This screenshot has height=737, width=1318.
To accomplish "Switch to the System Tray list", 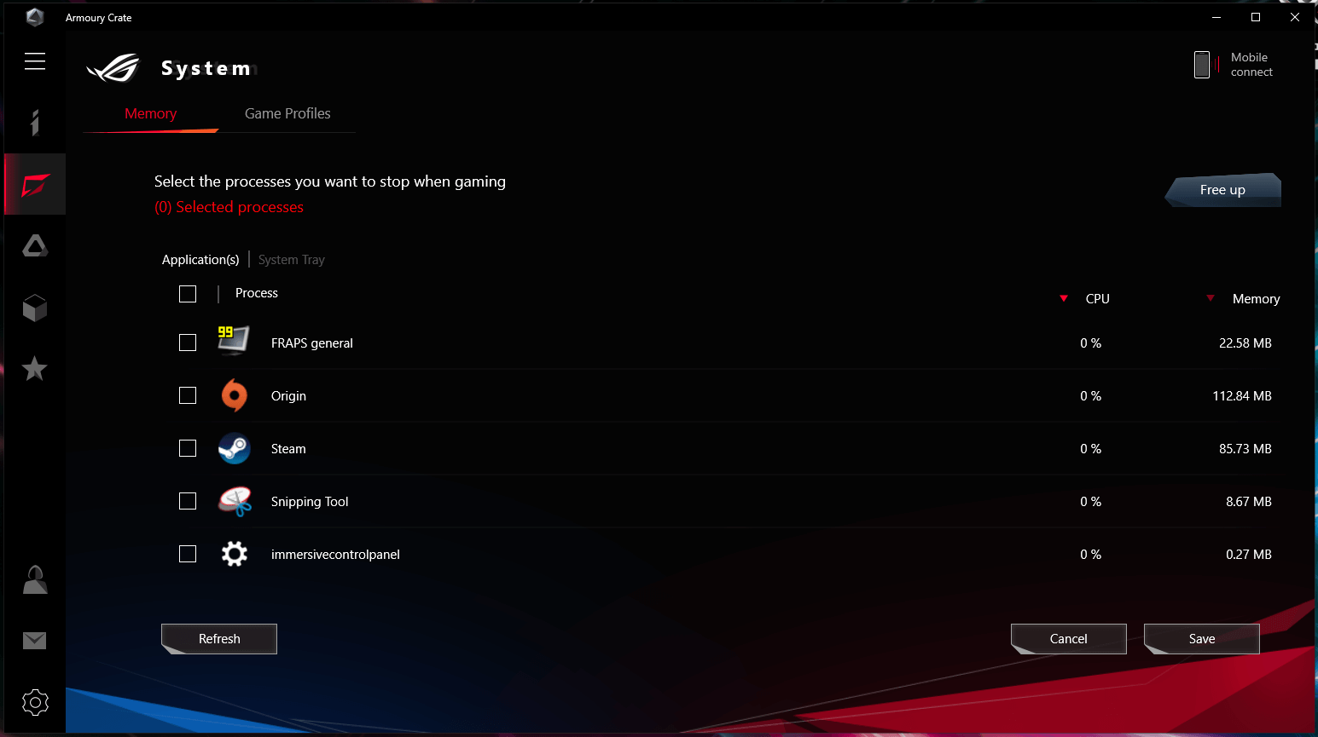I will coord(292,260).
